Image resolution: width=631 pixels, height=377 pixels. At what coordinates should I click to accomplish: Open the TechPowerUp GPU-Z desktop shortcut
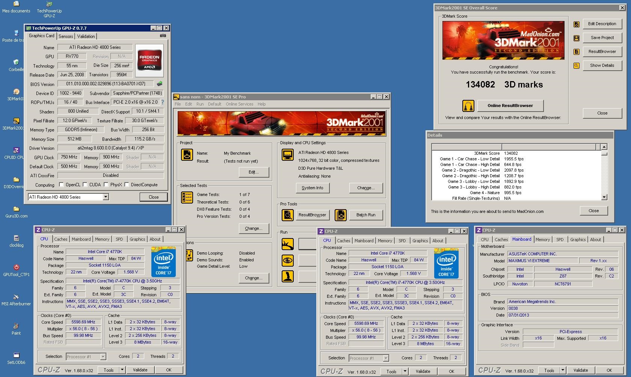(49, 9)
